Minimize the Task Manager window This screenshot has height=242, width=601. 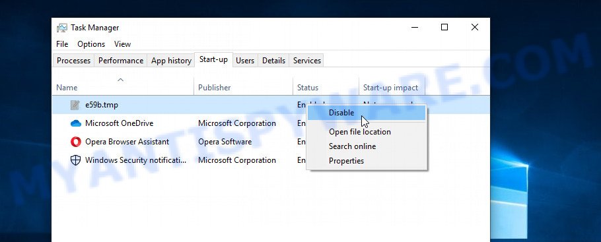pos(414,27)
